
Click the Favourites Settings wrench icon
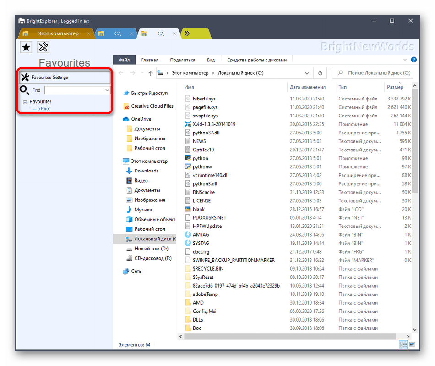pyautogui.click(x=25, y=78)
